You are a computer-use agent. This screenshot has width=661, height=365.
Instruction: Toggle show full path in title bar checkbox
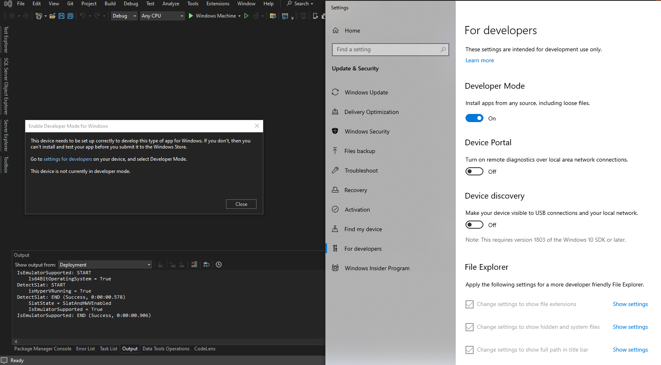(x=470, y=350)
